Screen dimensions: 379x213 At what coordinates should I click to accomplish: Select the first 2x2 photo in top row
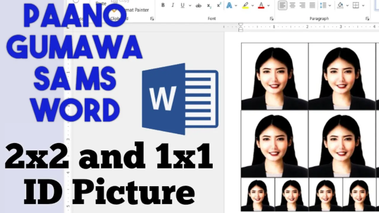click(275, 76)
